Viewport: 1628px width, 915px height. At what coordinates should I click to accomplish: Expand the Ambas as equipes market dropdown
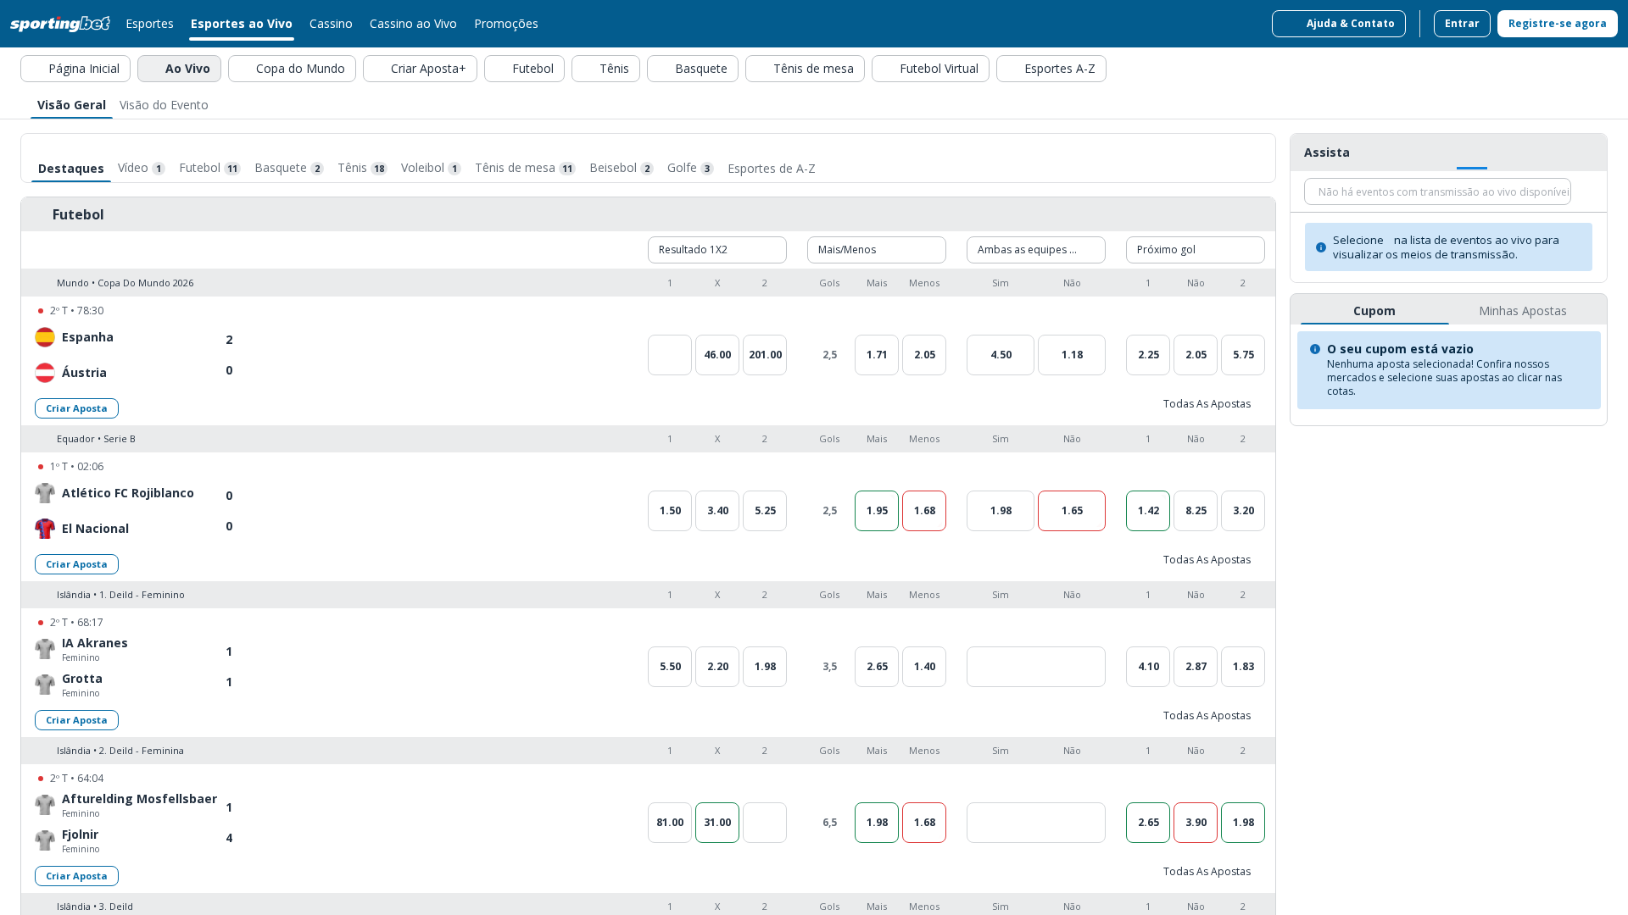tap(1036, 250)
